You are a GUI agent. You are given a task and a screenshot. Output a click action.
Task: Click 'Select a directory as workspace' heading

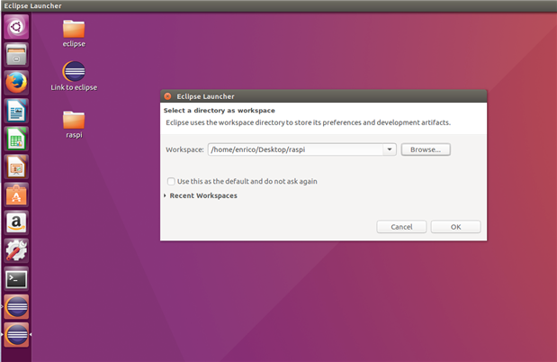220,111
